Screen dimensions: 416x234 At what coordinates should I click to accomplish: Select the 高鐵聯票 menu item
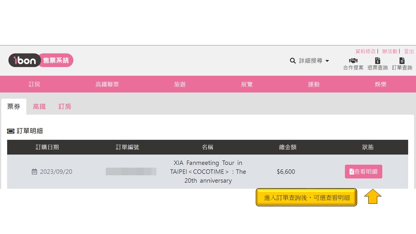pyautogui.click(x=107, y=84)
